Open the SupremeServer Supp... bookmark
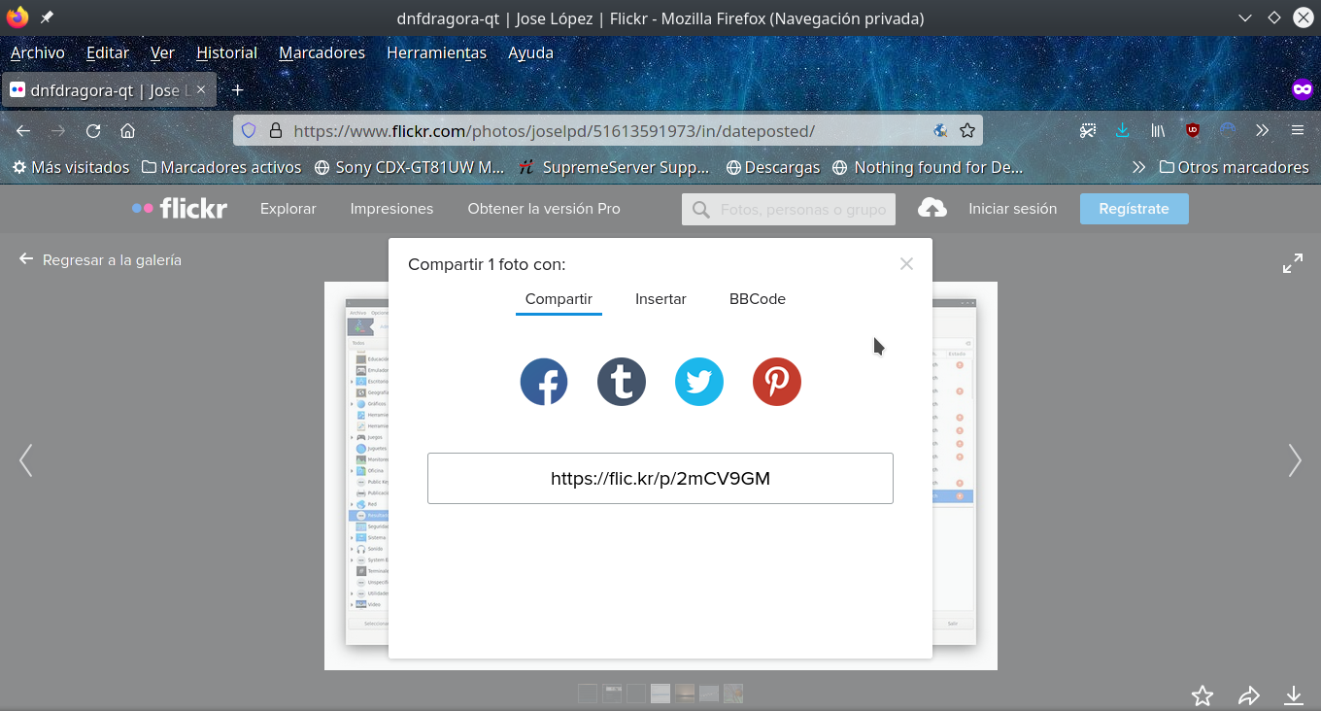 [614, 167]
